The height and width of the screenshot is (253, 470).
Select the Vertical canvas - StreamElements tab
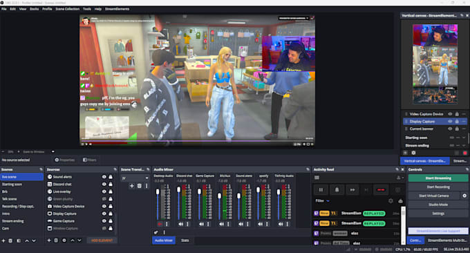[425, 161]
